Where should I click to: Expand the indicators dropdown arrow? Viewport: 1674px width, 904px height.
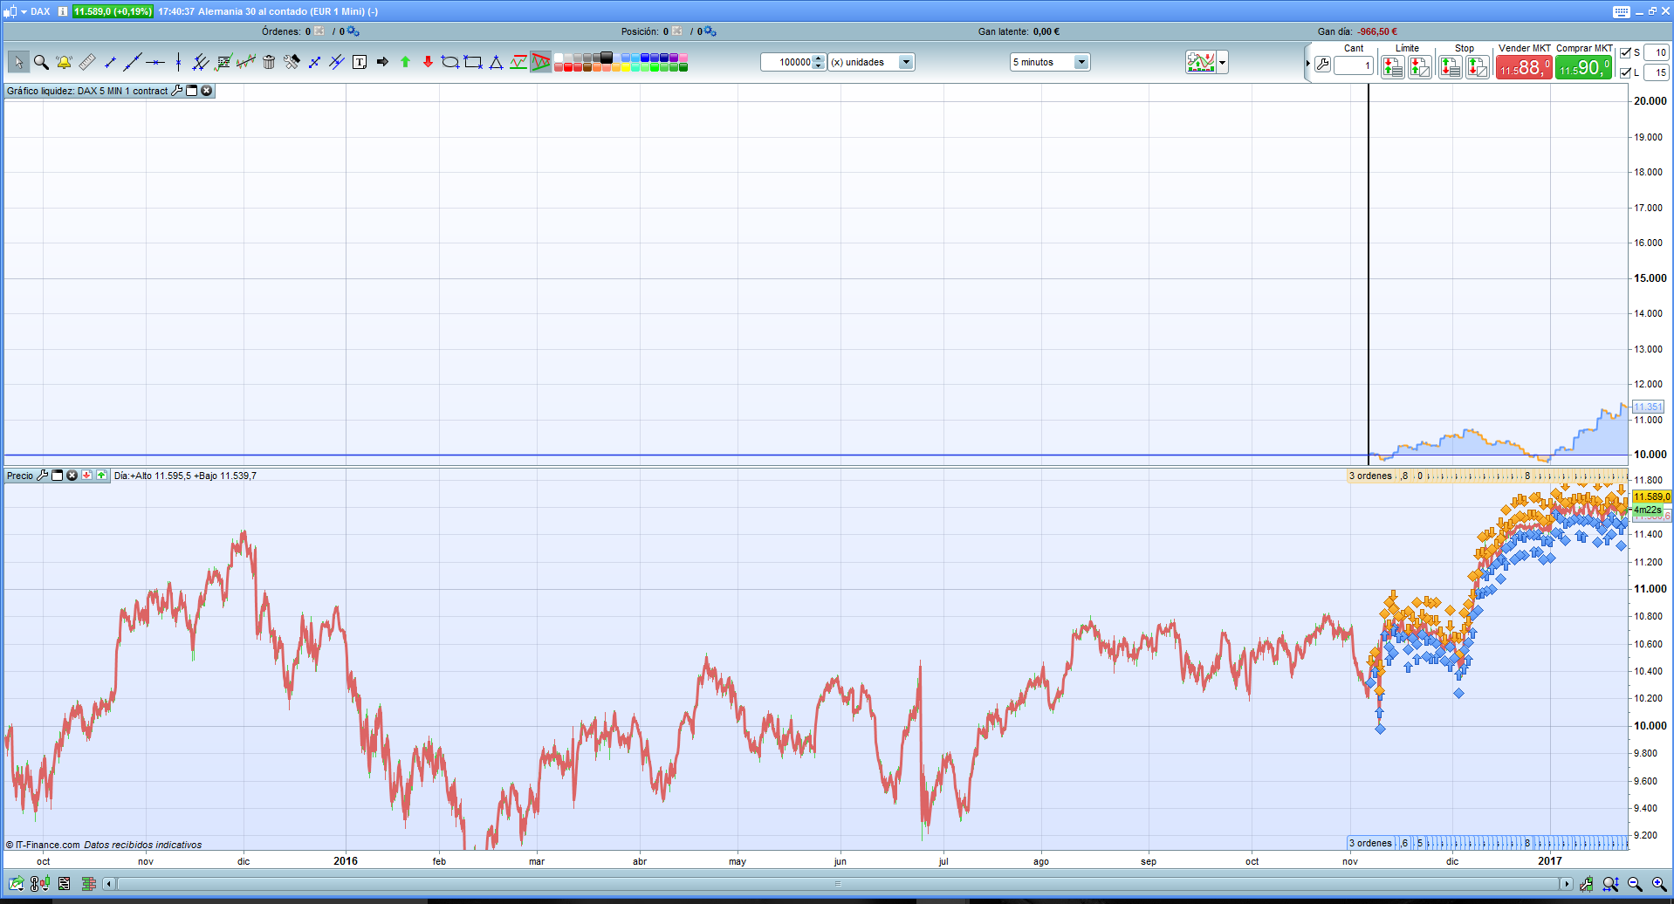1223,63
